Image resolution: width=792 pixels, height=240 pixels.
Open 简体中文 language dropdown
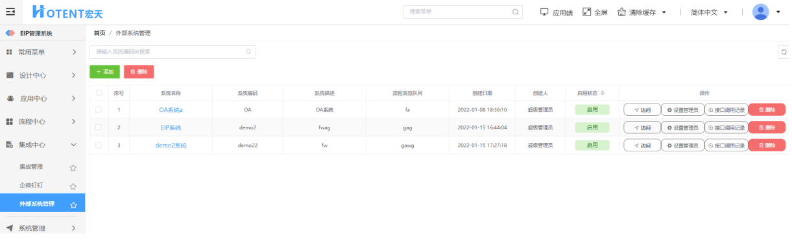point(709,12)
